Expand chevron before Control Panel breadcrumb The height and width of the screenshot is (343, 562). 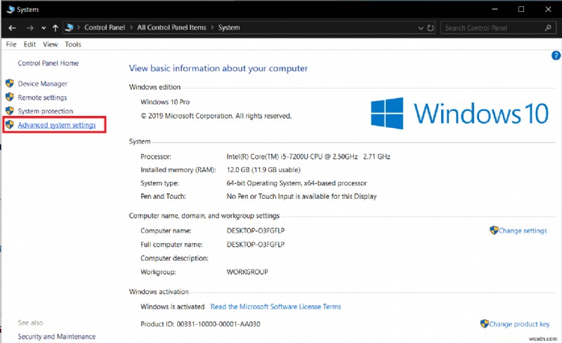[x=79, y=27]
